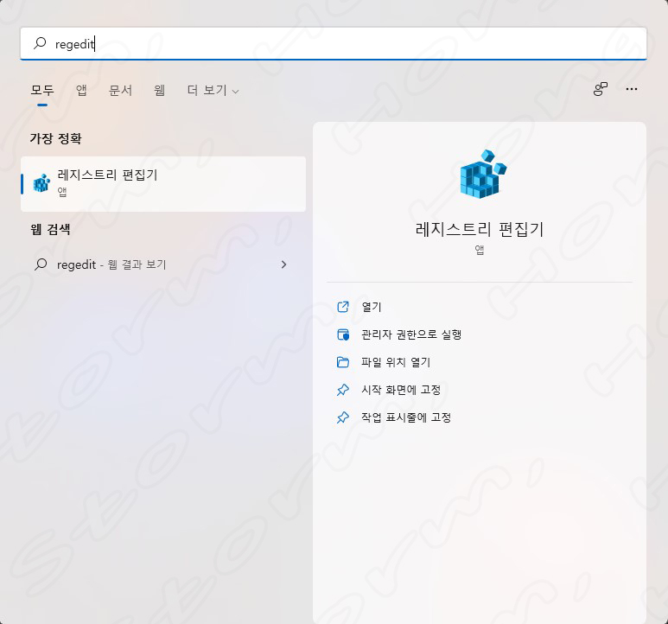
Task: Open the three-dot options menu
Action: [x=632, y=89]
